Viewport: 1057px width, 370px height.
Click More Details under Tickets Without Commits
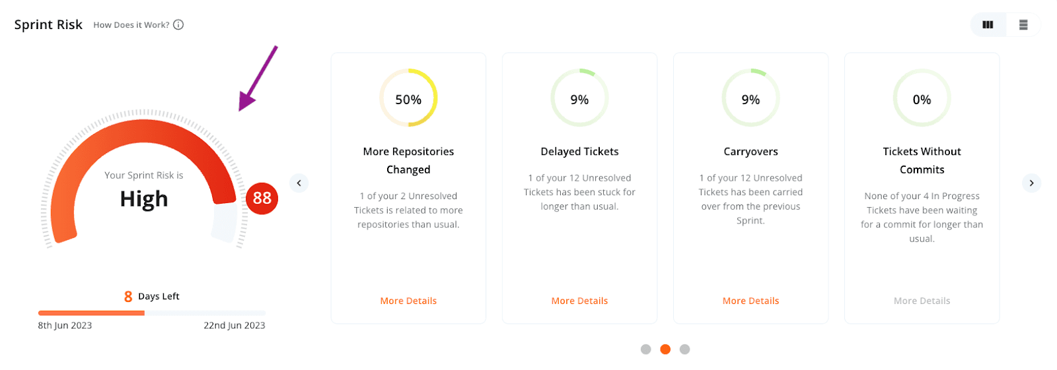(922, 301)
